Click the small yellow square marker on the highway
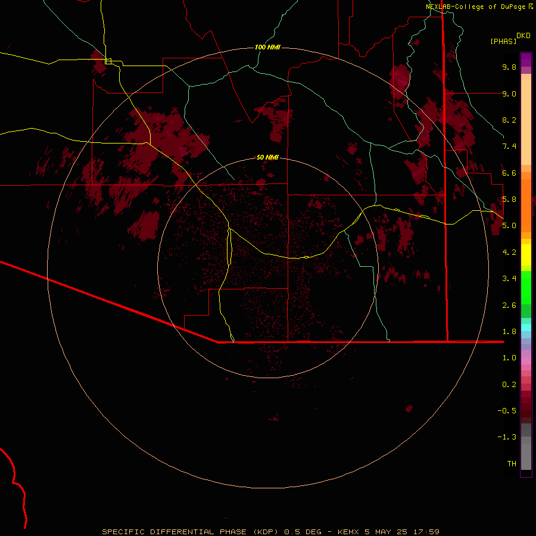The height and width of the screenshot is (536, 536). 108,61
